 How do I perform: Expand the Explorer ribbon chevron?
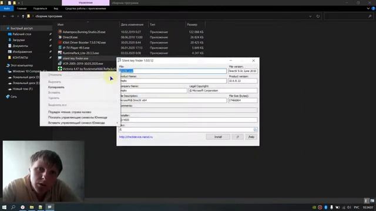[368, 8]
